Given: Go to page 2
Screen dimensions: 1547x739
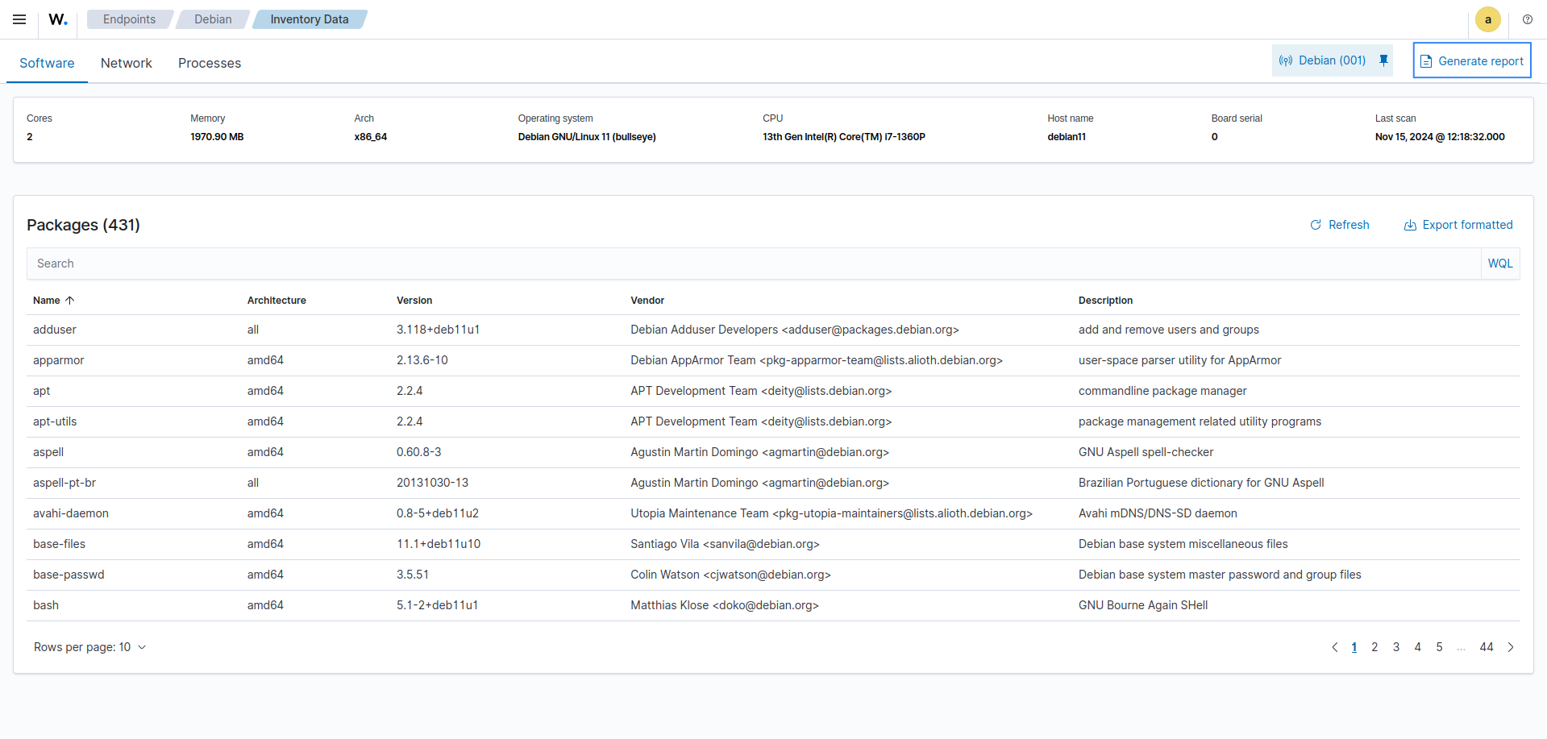Looking at the screenshot, I should pyautogui.click(x=1374, y=647).
